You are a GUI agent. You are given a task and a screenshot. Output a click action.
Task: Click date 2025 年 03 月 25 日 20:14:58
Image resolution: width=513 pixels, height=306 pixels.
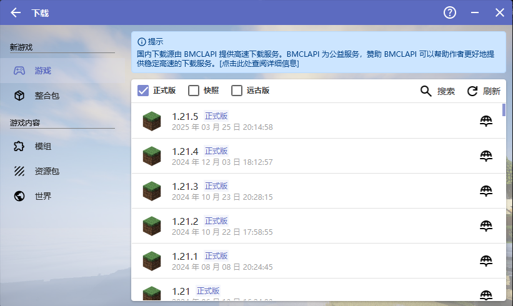point(222,127)
